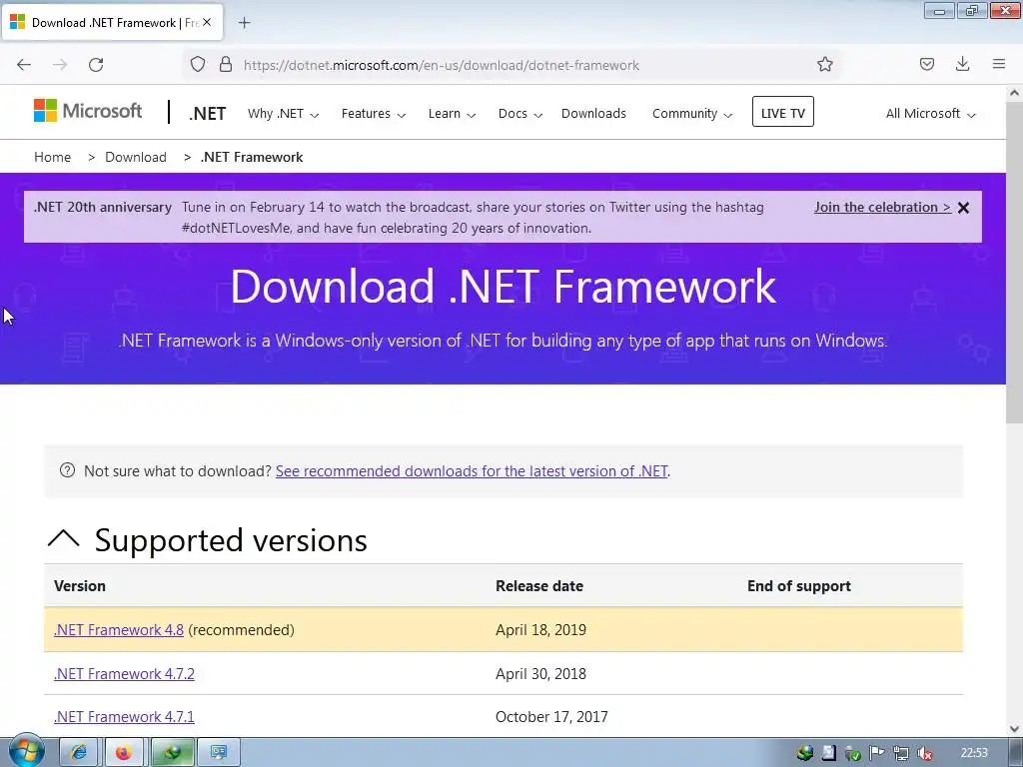Go back with the browser back arrow
This screenshot has height=767, width=1023.
[24, 65]
